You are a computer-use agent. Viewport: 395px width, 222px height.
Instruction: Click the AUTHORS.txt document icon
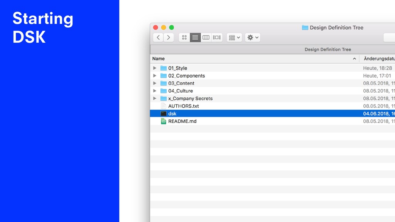coord(164,106)
